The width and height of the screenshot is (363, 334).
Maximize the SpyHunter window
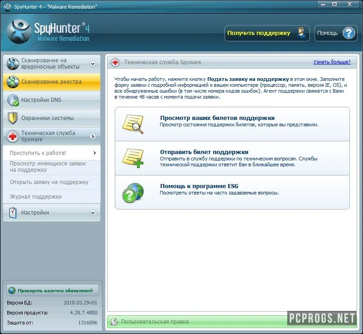(x=334, y=4)
